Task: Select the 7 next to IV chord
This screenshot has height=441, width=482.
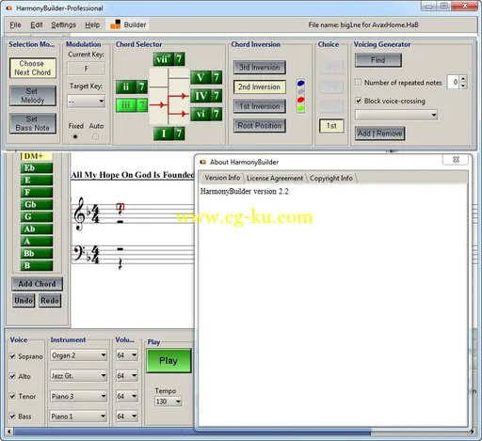Action: tap(217, 96)
